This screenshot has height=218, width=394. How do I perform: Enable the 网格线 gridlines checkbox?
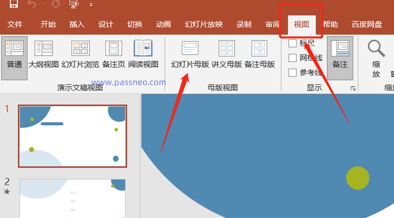[292, 58]
